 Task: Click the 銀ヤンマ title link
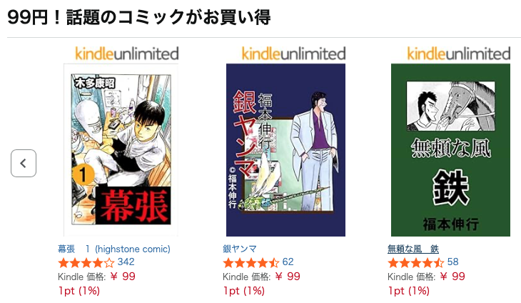pyautogui.click(x=240, y=249)
